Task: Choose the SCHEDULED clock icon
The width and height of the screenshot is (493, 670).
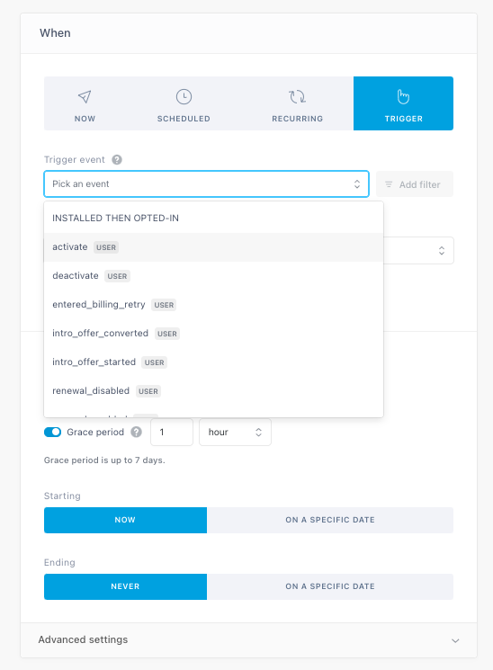Action: pyautogui.click(x=184, y=96)
